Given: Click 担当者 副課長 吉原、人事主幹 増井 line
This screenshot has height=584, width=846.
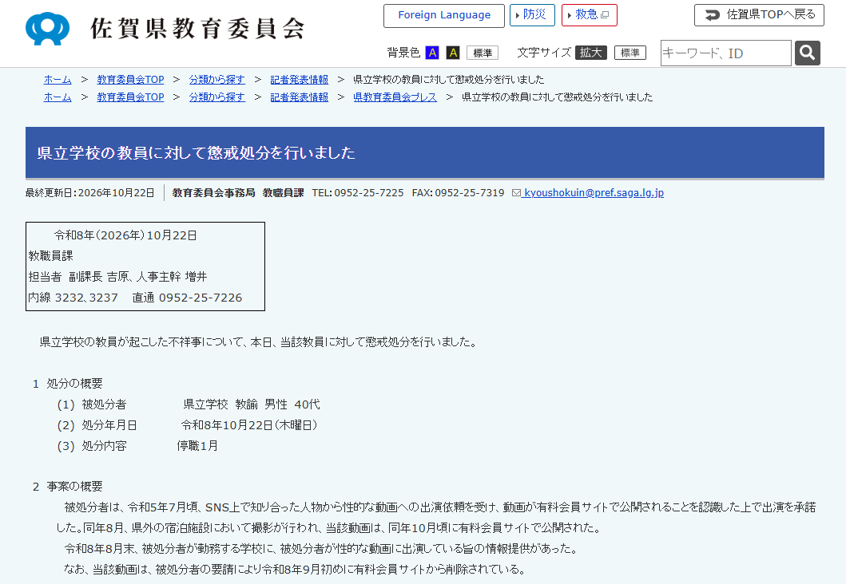Looking at the screenshot, I should [117, 277].
